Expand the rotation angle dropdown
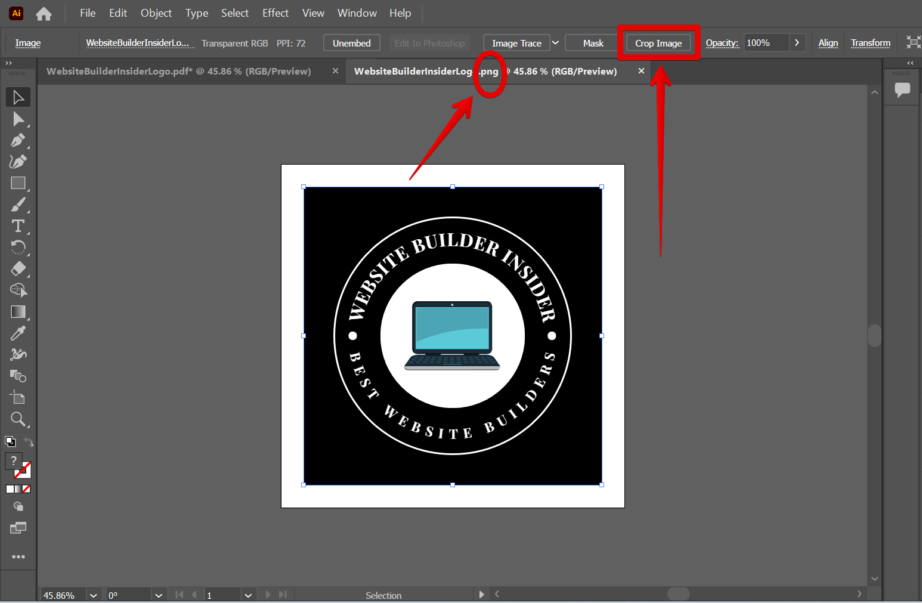Image resolution: width=922 pixels, height=603 pixels. (159, 595)
